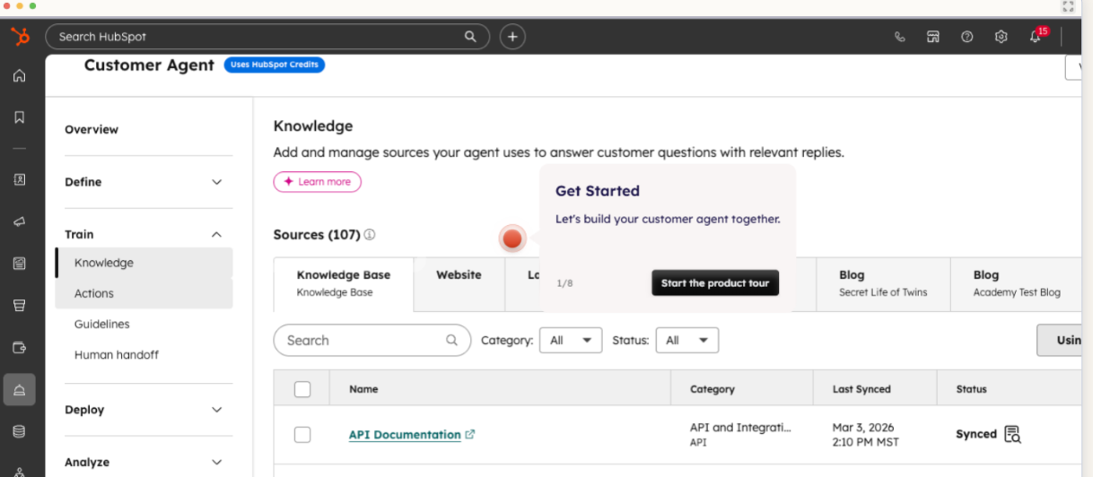Open the calling phone icon
Viewport: 1093px width, 477px height.
[900, 37]
